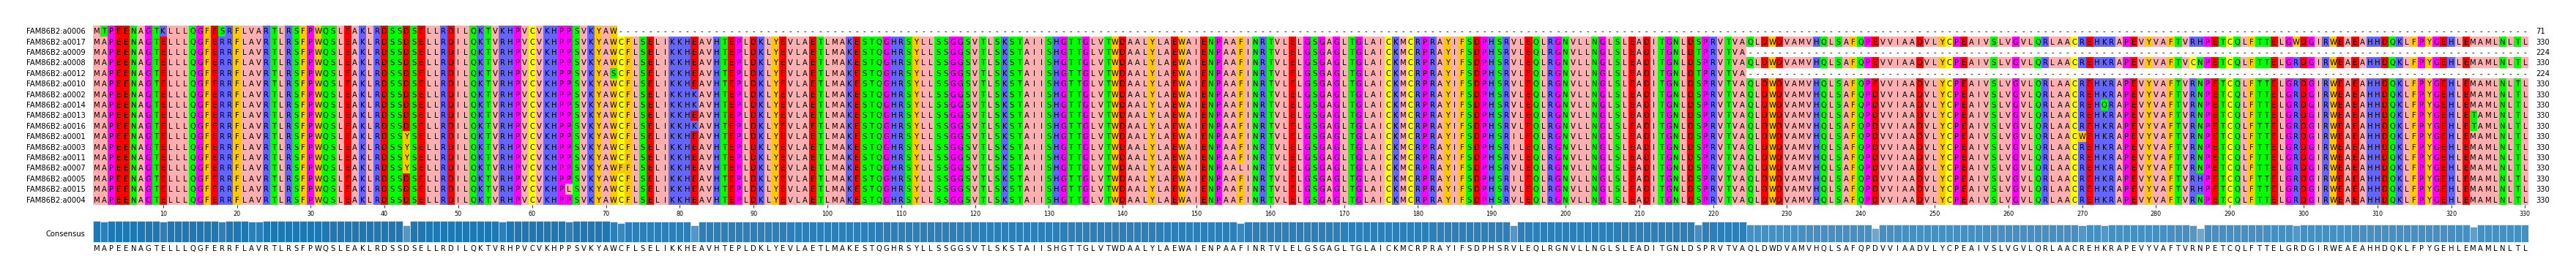
Task: Select sequence label FAM86B2:a0010
Action: pyautogui.click(x=56, y=84)
